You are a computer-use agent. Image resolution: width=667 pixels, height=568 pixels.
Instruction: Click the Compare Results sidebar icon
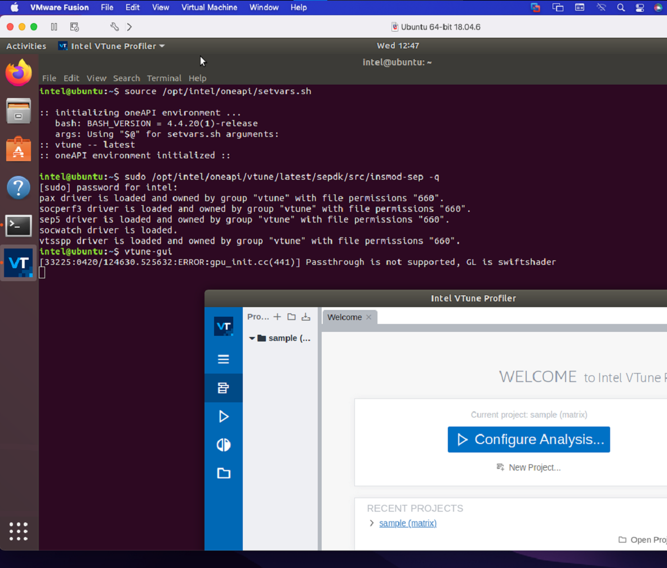[x=224, y=445]
